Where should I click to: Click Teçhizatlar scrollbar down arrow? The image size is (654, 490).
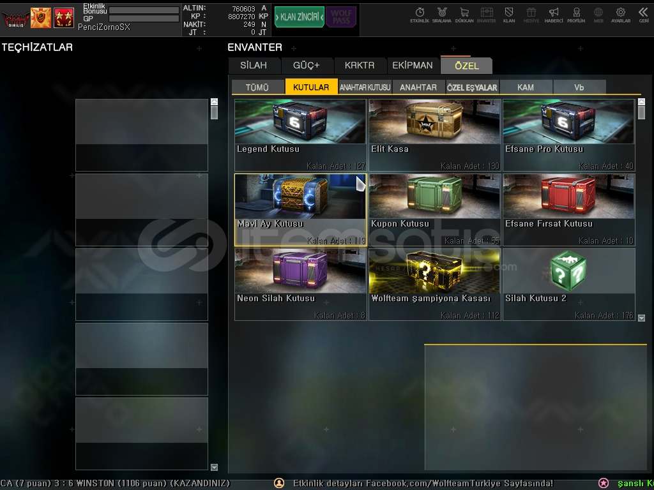(215, 467)
